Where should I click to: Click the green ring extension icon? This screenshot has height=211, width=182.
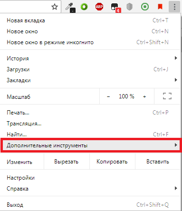click(84, 7)
